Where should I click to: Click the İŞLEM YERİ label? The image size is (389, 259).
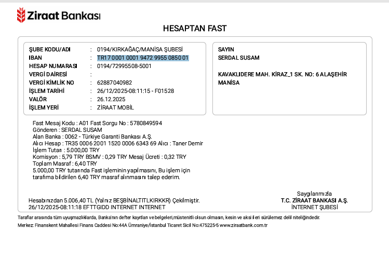[x=44, y=107]
